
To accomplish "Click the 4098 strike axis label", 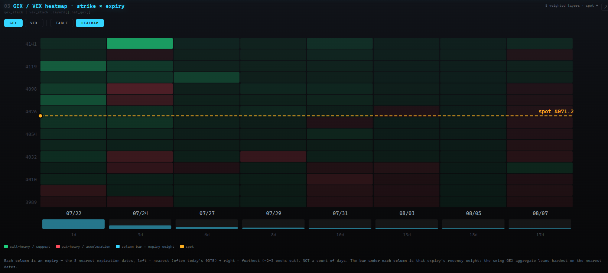I will (31, 89).
